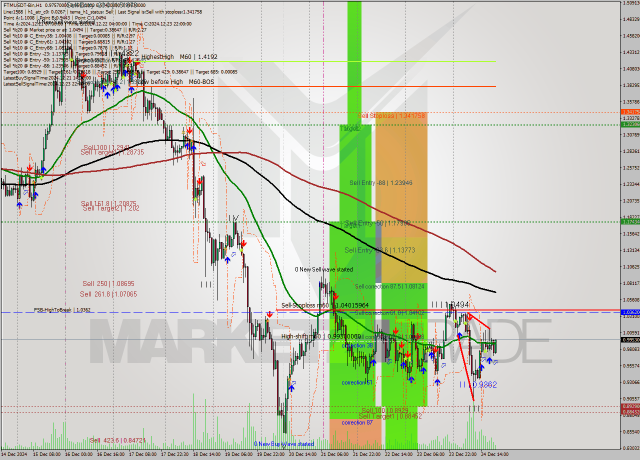This screenshot has height=460, width=640.
Task: Click the 'Sell Target1 | 0.88452' label
Action: [x=390, y=416]
